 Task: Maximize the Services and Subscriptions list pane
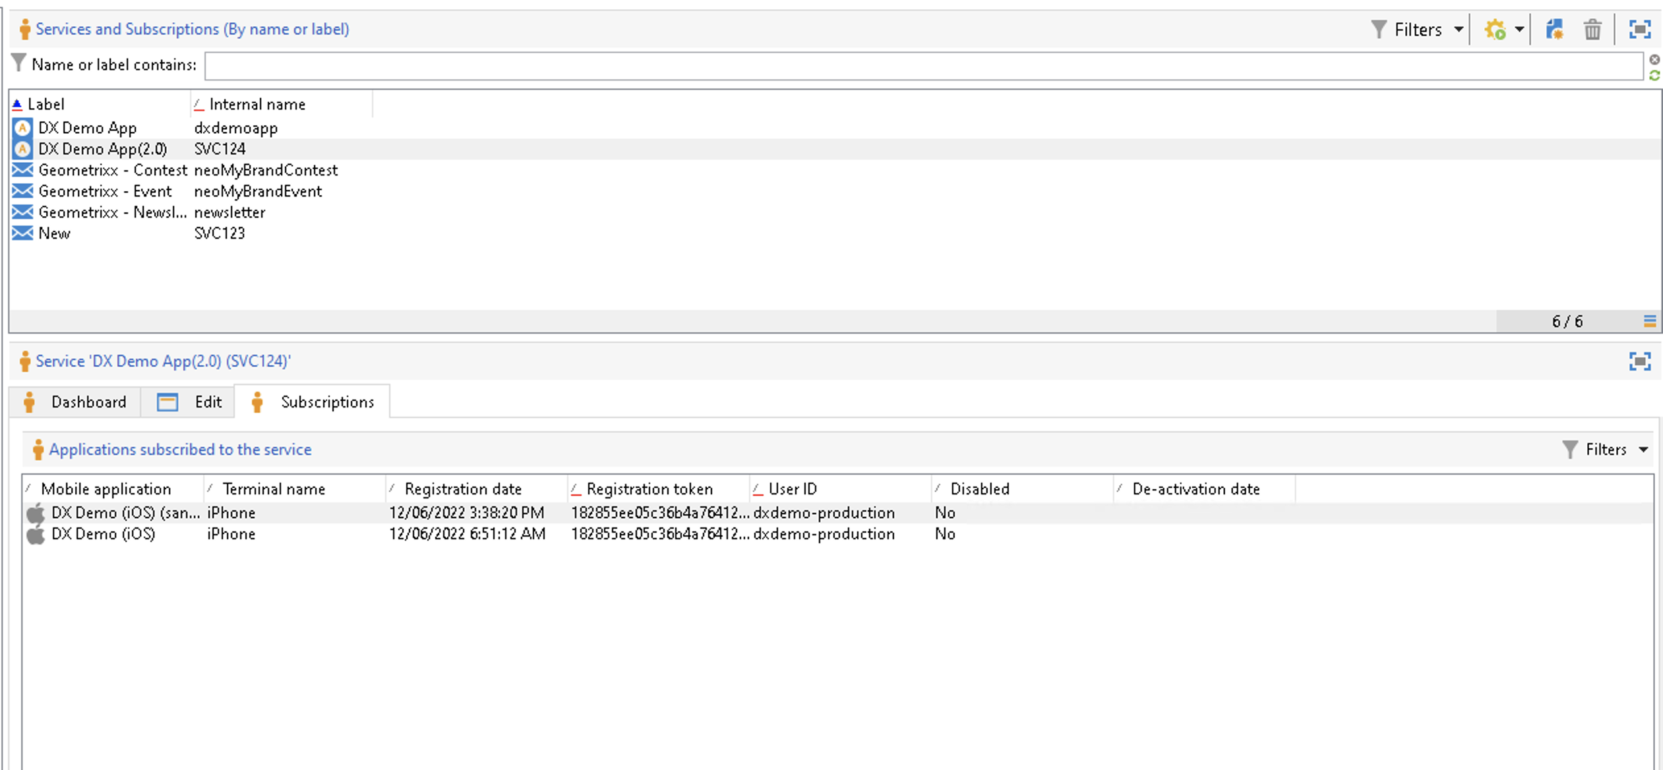pyautogui.click(x=1640, y=30)
